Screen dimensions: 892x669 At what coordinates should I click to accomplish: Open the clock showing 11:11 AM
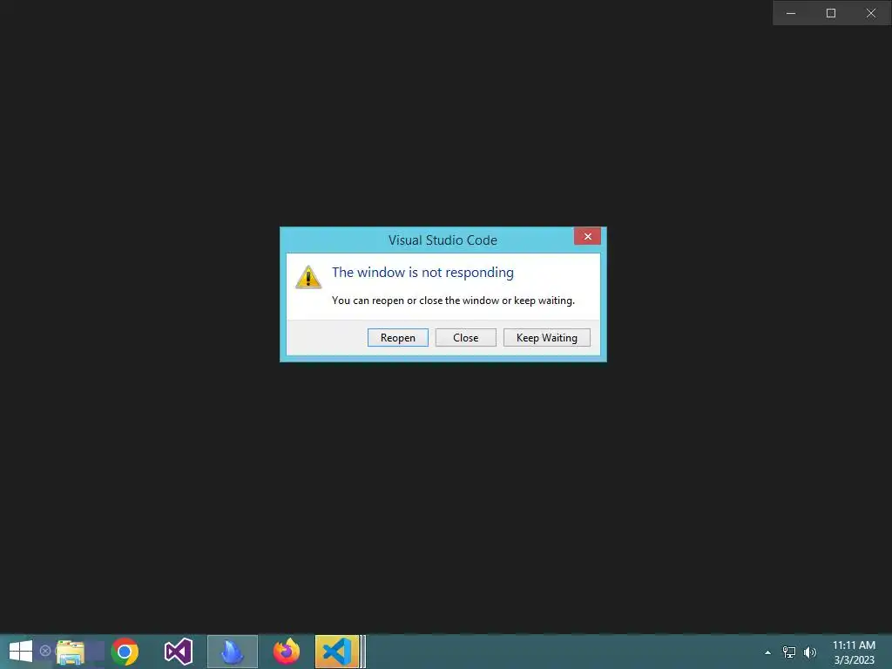854,652
